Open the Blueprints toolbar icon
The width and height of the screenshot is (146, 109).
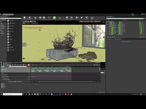tap(67, 18)
